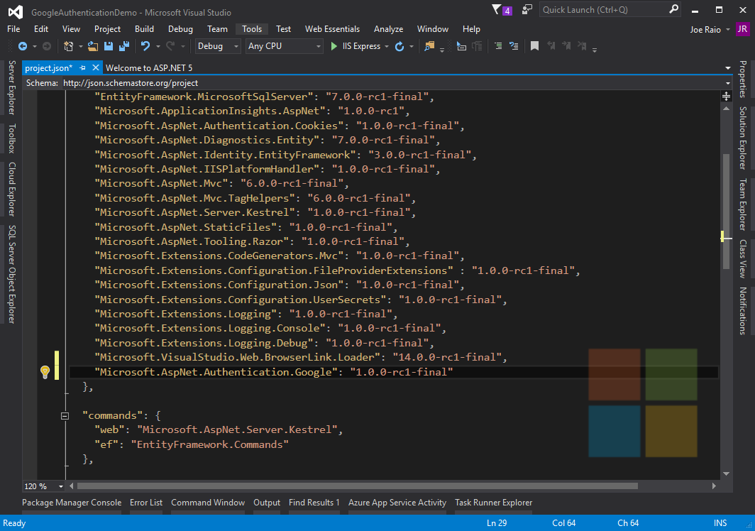Open the Schema URL dropdown arrow
Screen dimensions: 755x531
click(x=727, y=83)
